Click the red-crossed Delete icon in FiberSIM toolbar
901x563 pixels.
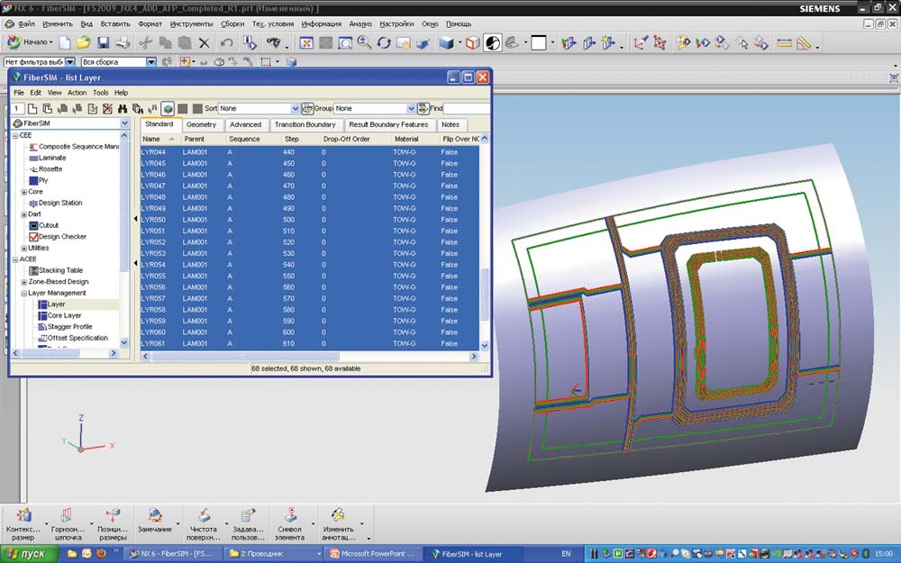click(107, 109)
